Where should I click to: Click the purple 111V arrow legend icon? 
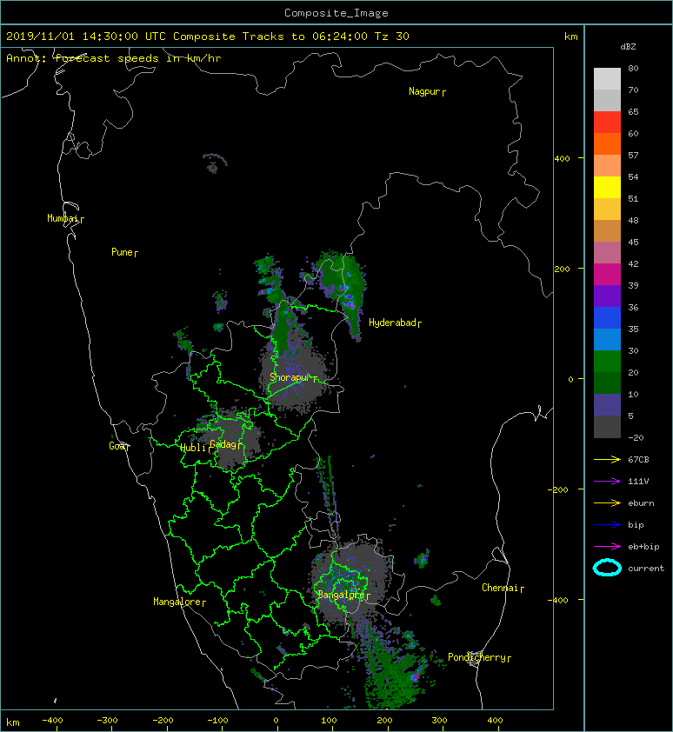[607, 482]
